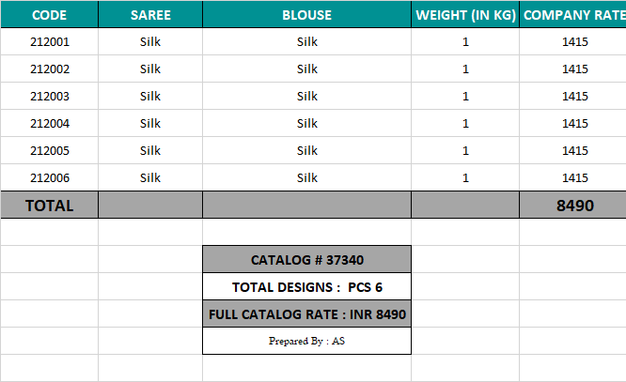
Task: Click the BLOUSE column header cell
Action: [x=306, y=15]
